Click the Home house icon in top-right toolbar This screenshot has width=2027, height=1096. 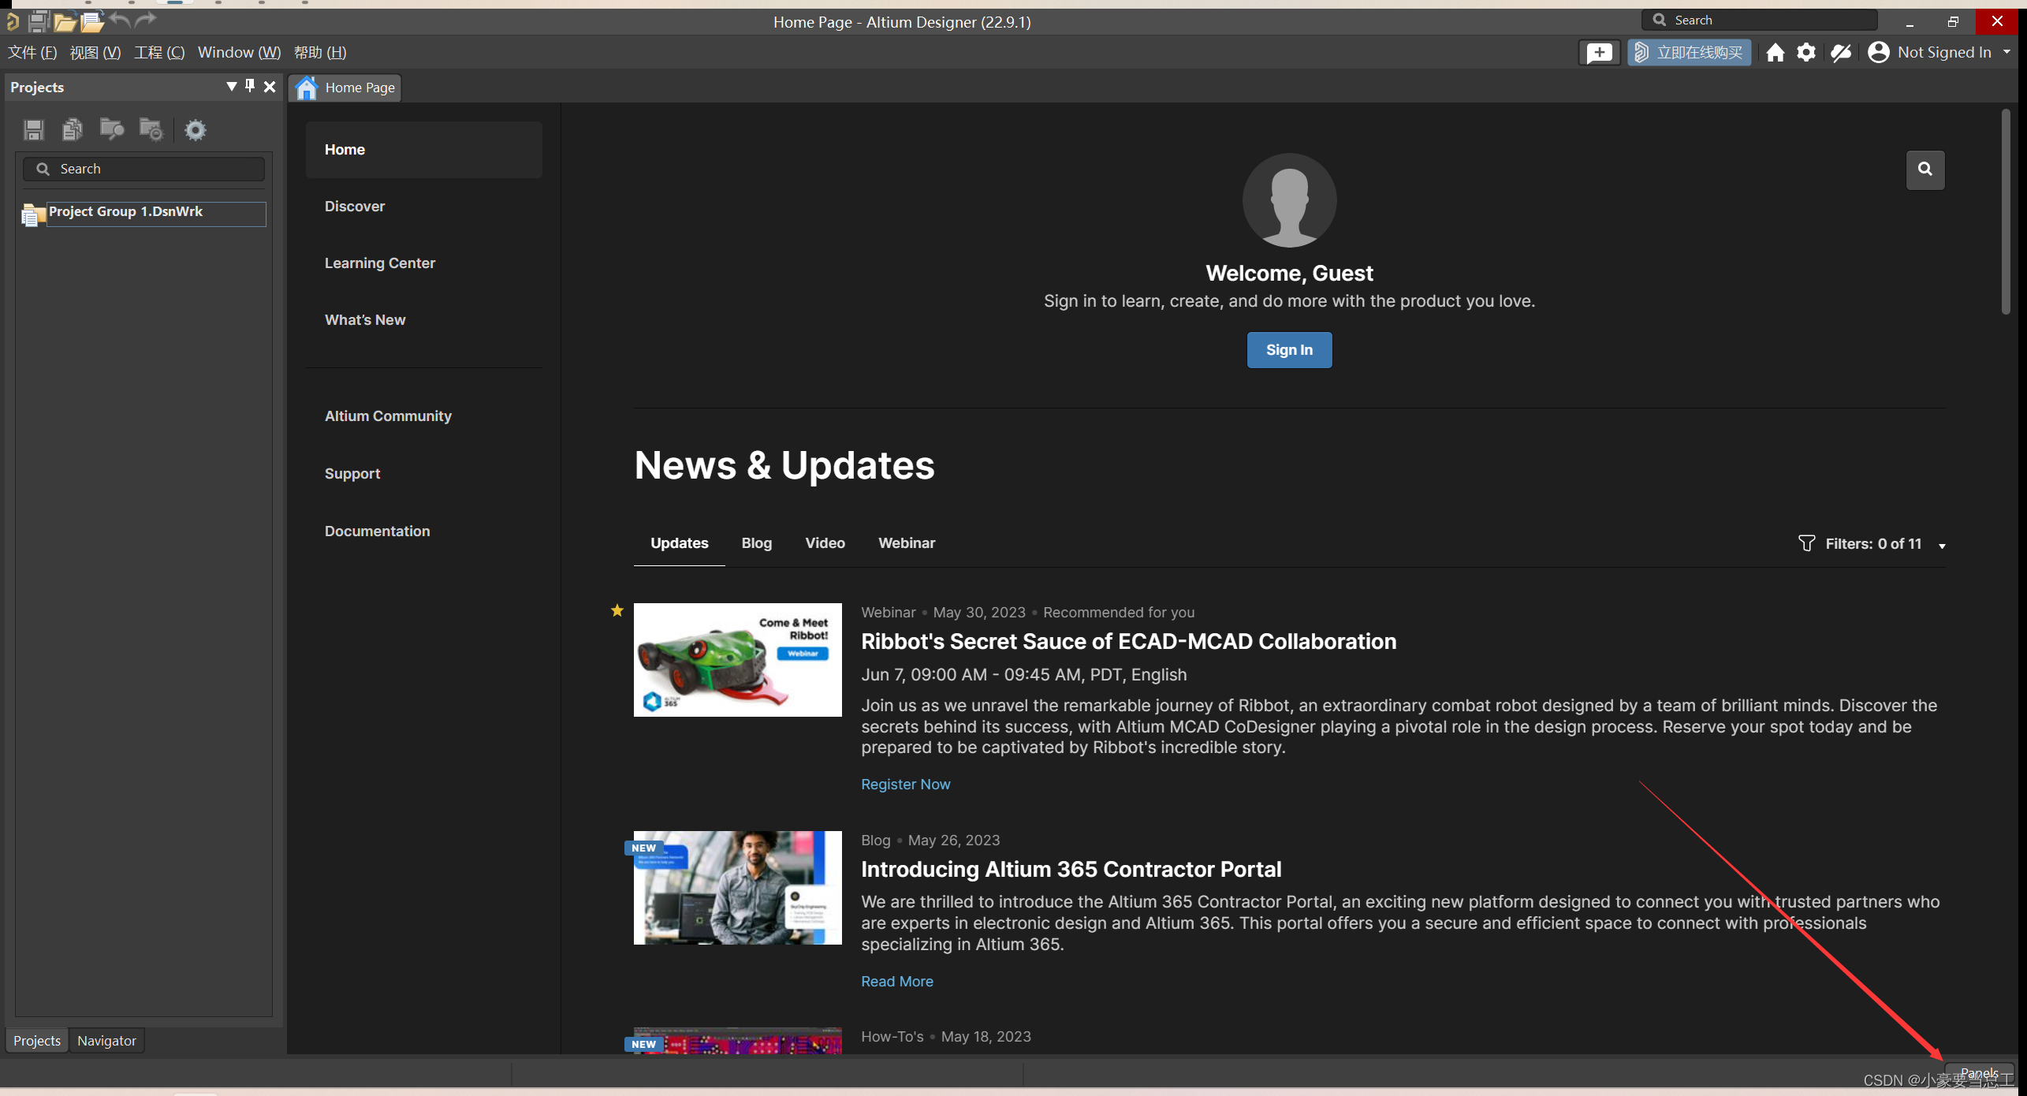[x=1775, y=53]
